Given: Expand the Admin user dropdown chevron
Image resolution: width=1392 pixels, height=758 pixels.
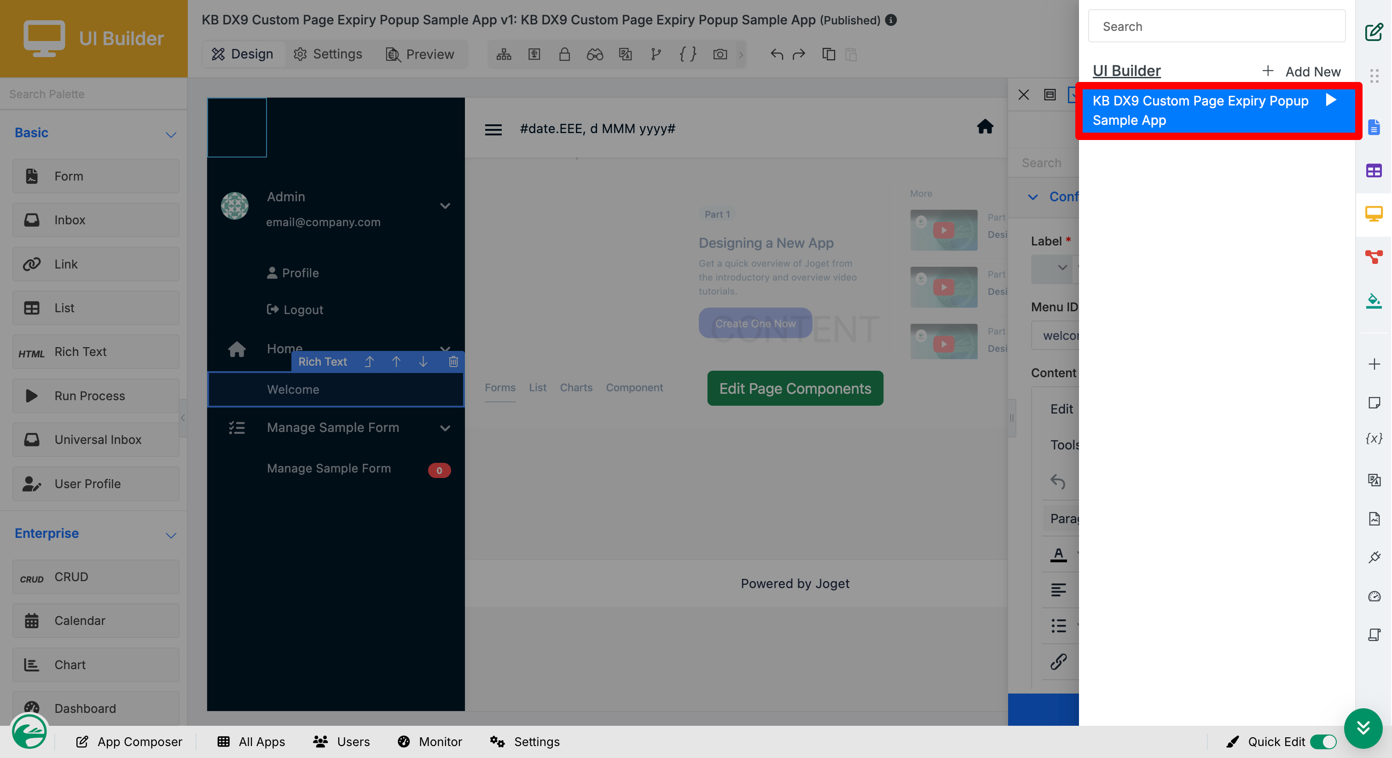Looking at the screenshot, I should (445, 205).
